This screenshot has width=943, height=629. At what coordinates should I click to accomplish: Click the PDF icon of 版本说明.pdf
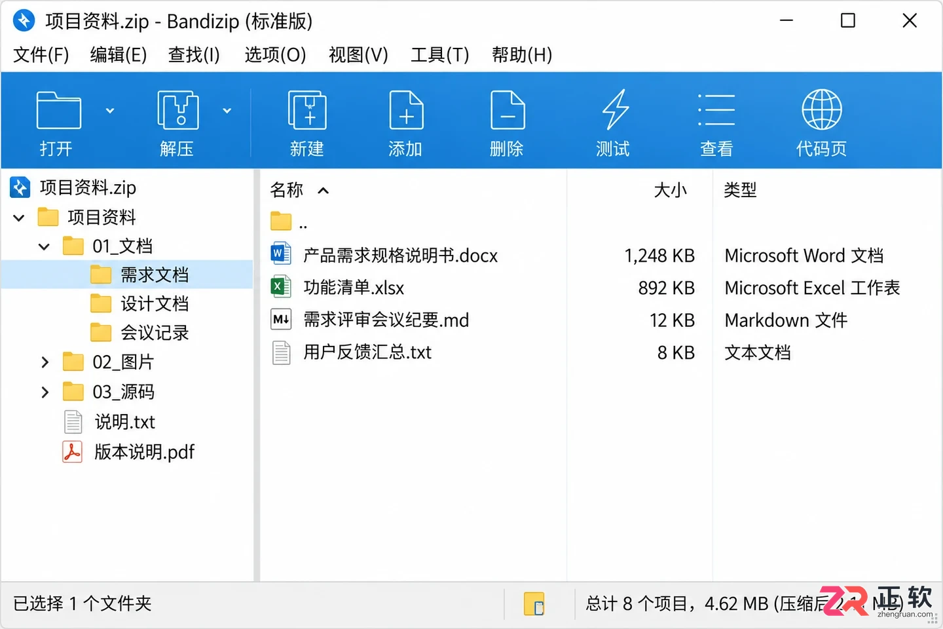point(72,451)
